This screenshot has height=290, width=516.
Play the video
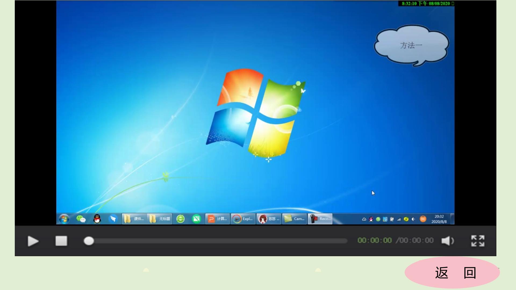(x=33, y=241)
